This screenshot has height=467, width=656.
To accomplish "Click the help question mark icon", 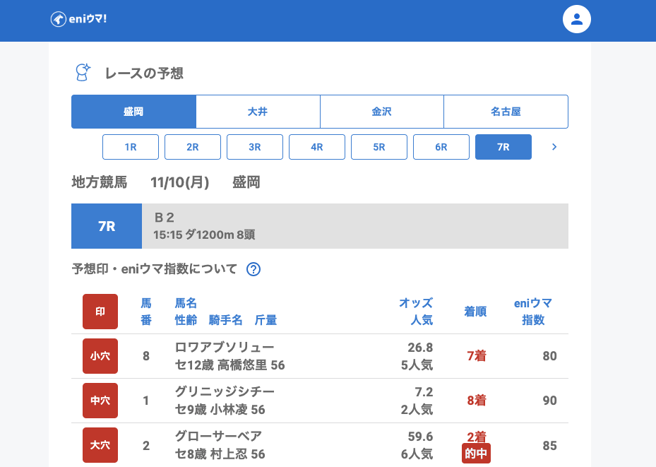I will [254, 269].
